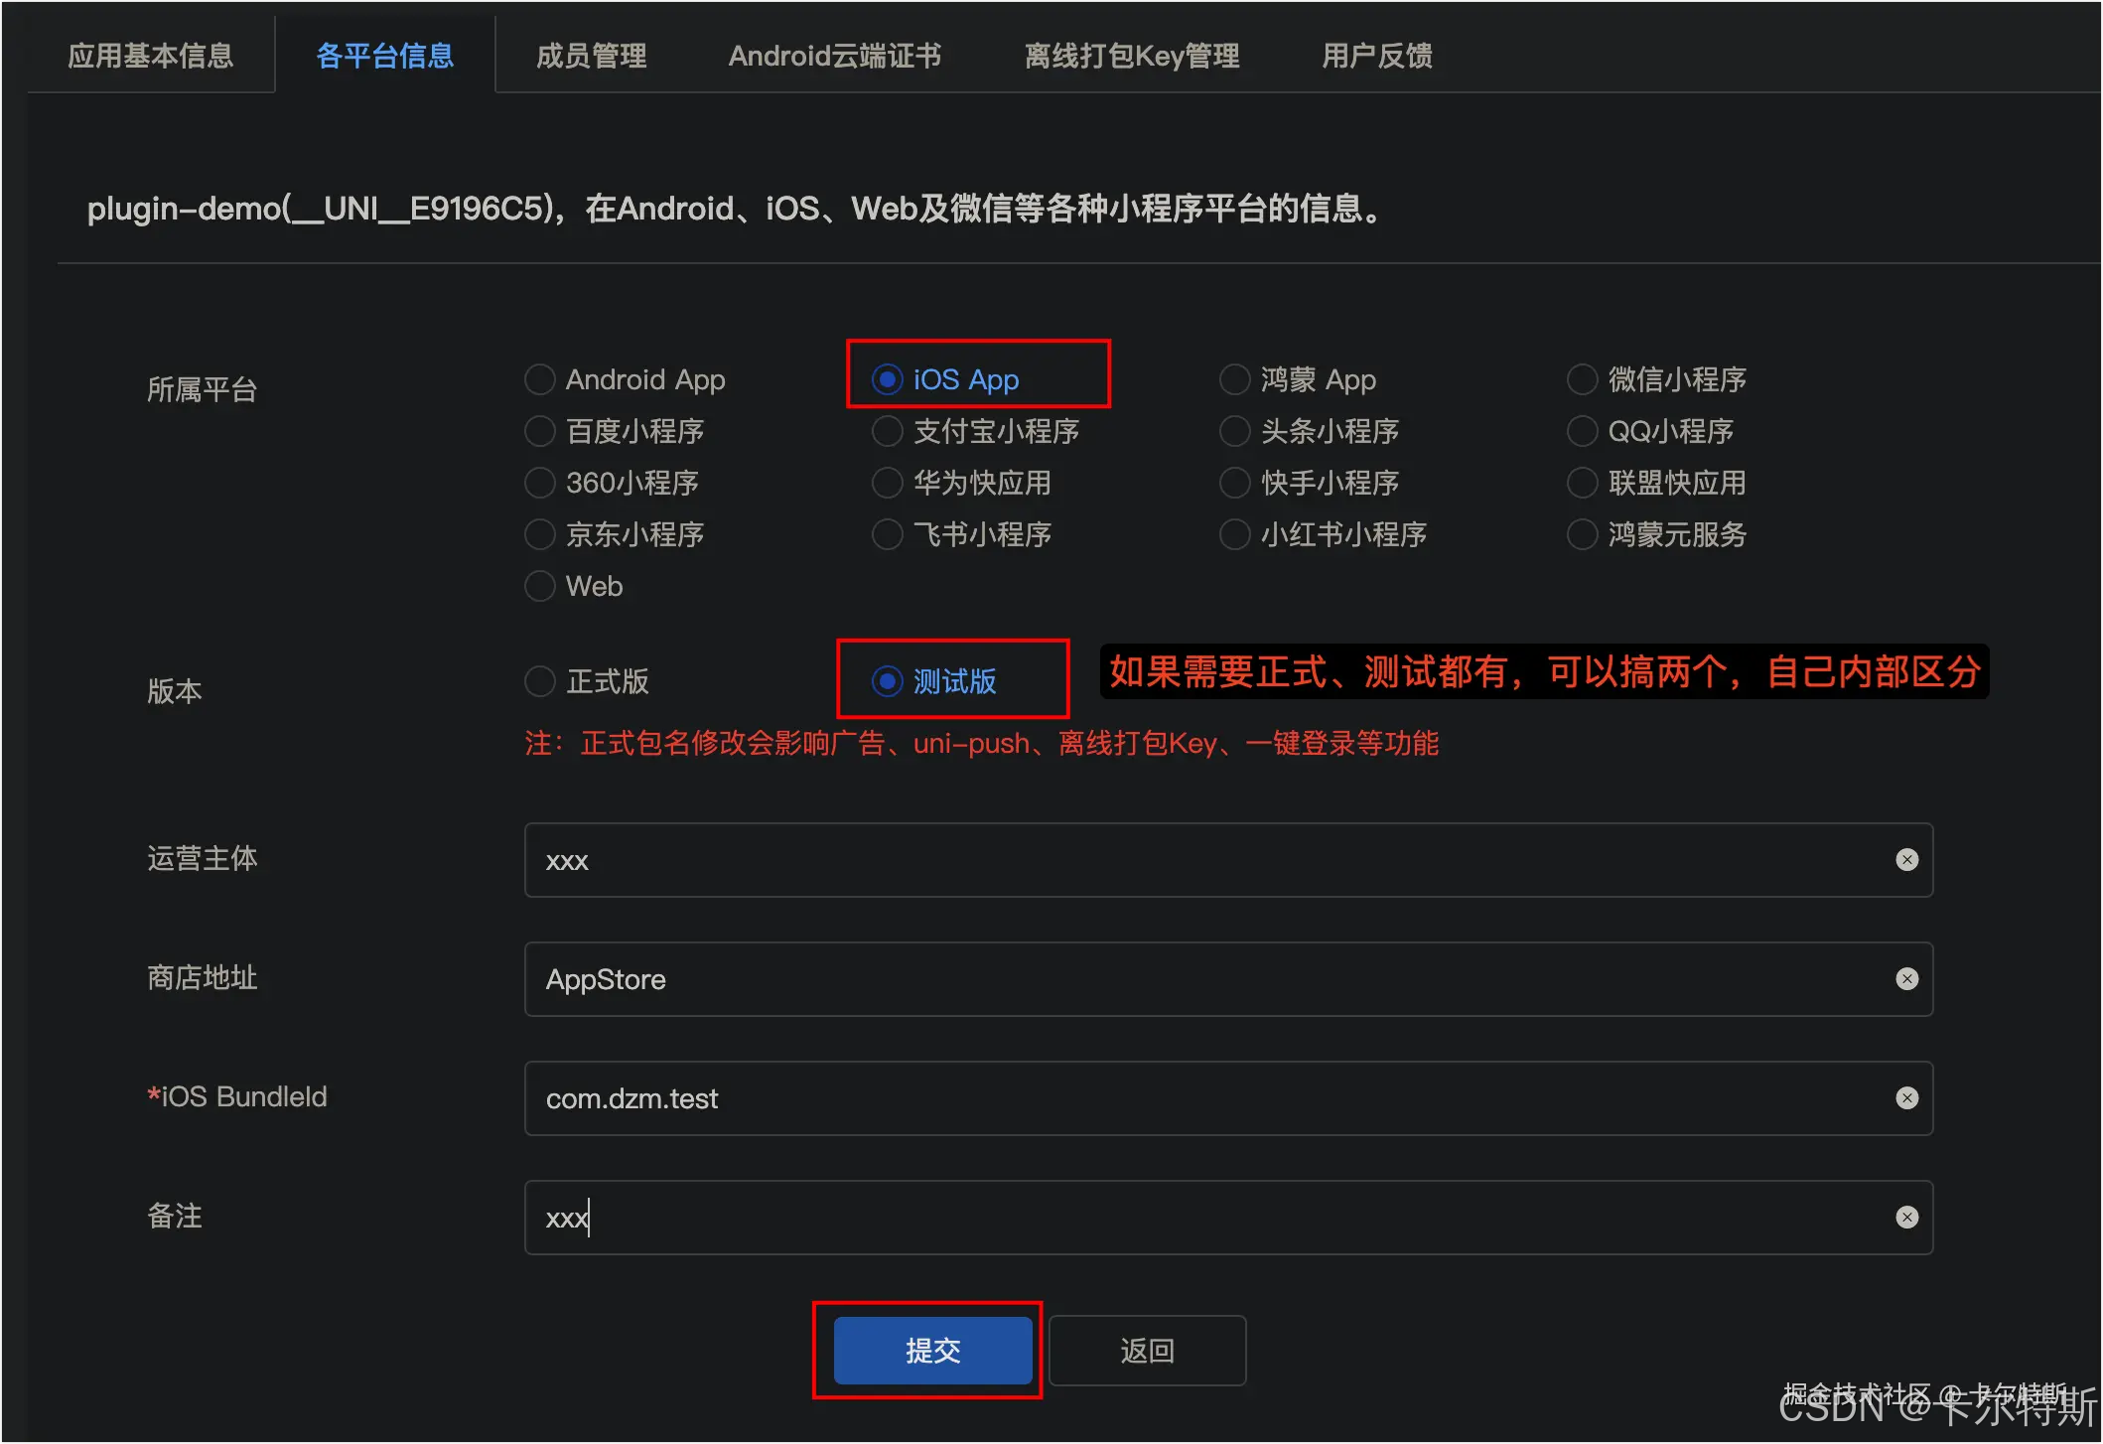
Task: Clear the 备注 field via clear icon
Action: click(1906, 1218)
